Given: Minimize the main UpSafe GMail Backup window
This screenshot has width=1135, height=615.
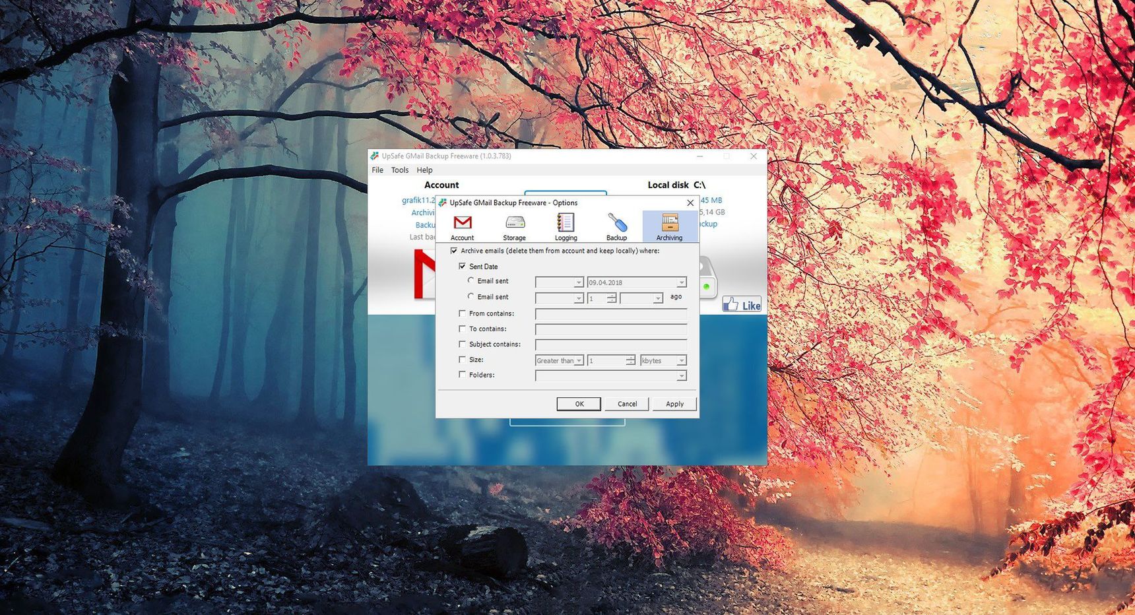Looking at the screenshot, I should pos(700,156).
